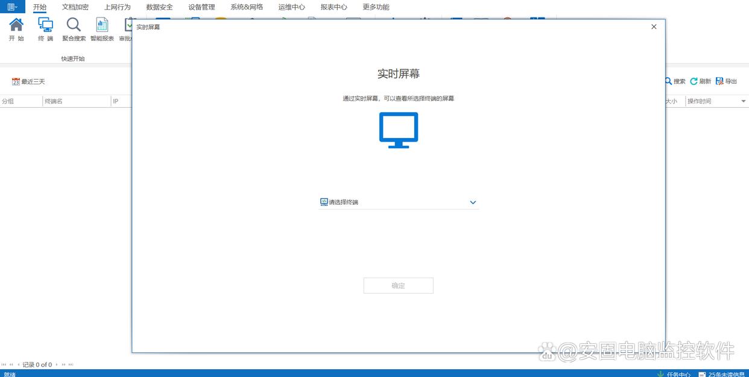Switch to the 开始 ribbon tab
The height and width of the screenshot is (377, 749).
(x=40, y=7)
